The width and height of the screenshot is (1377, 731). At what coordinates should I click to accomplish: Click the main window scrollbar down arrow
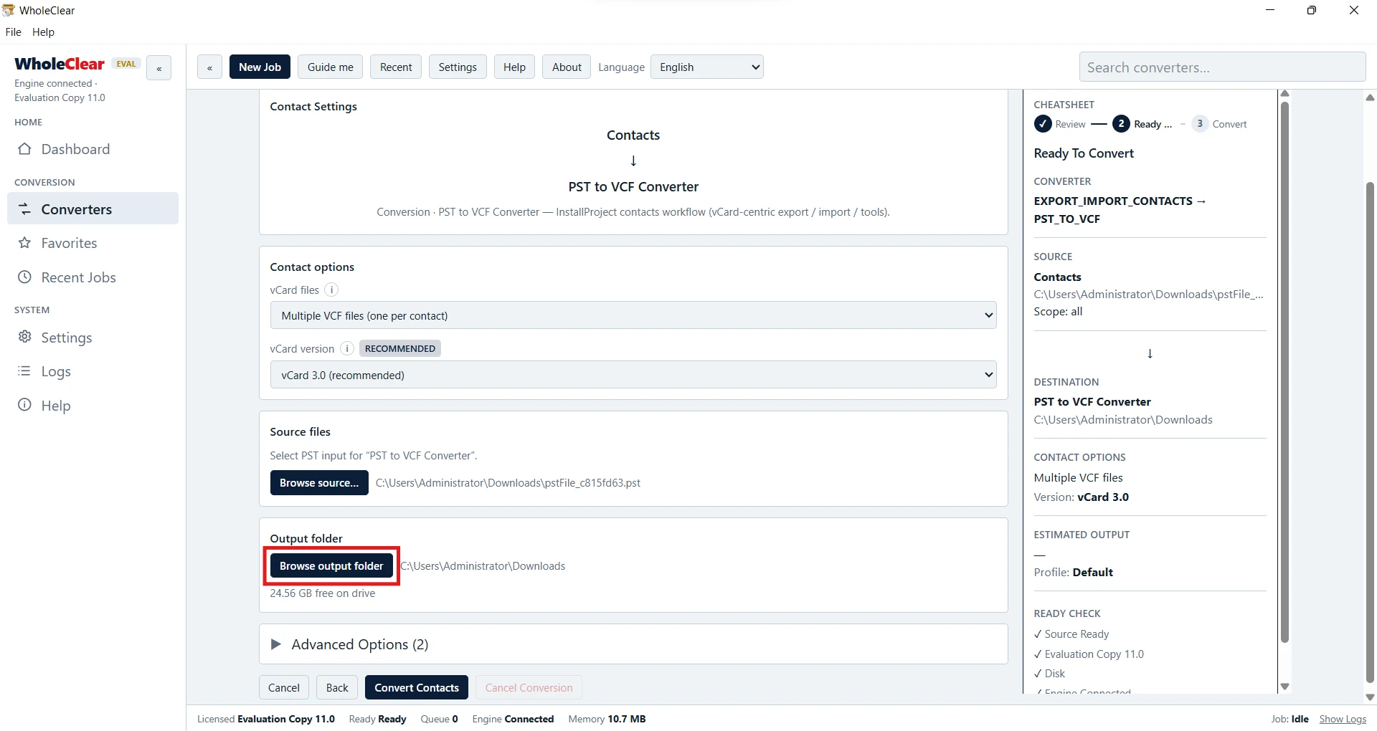[1370, 697]
